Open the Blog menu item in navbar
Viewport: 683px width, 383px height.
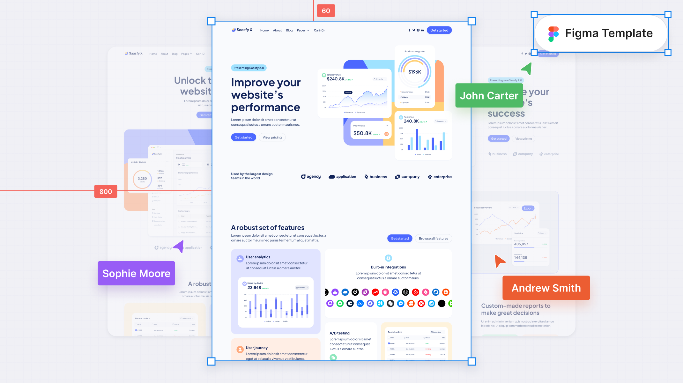[289, 30]
